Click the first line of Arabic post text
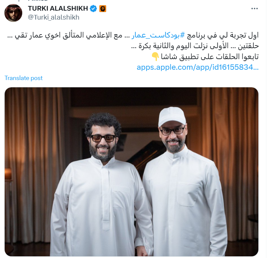This screenshot has width=269, height=258. [x=133, y=35]
